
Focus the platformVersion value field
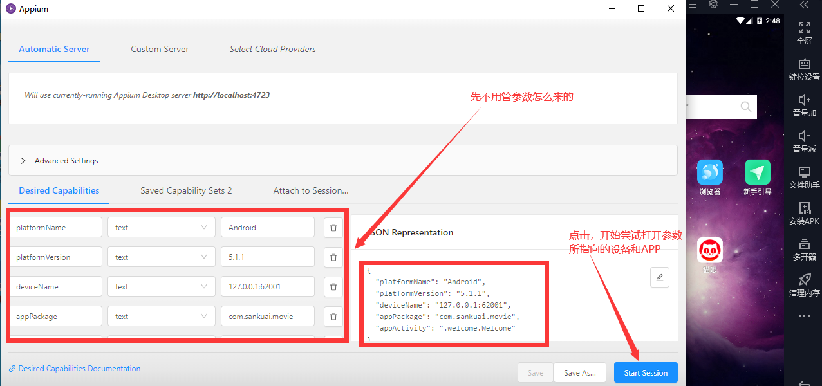[268, 257]
